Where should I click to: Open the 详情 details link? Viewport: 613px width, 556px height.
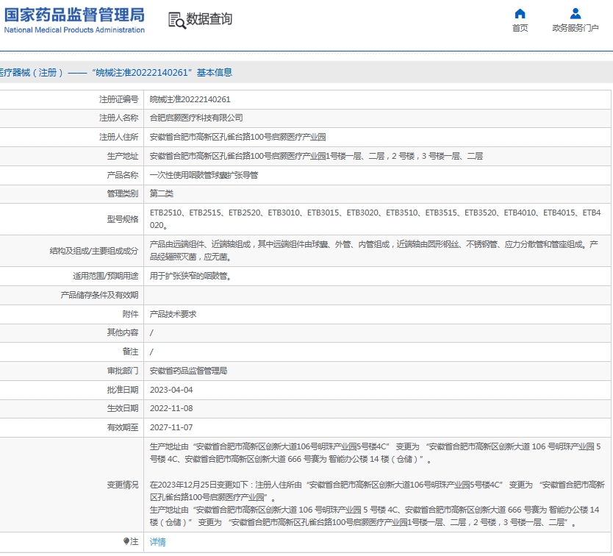click(158, 542)
